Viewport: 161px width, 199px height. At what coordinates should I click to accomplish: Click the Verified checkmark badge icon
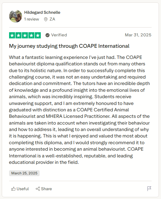pyautogui.click(x=47, y=35)
